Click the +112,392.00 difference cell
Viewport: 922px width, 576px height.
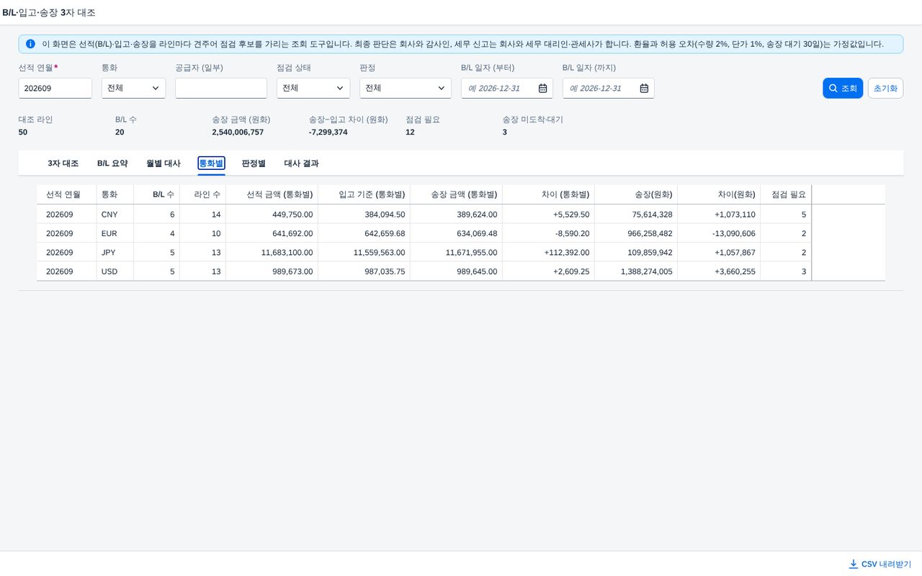549,253
